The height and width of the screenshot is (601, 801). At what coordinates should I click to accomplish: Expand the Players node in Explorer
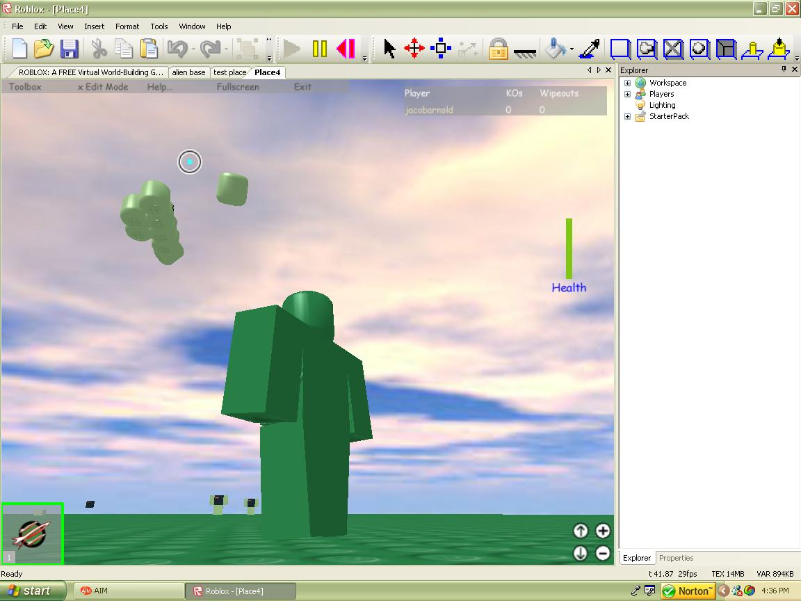pyautogui.click(x=627, y=93)
